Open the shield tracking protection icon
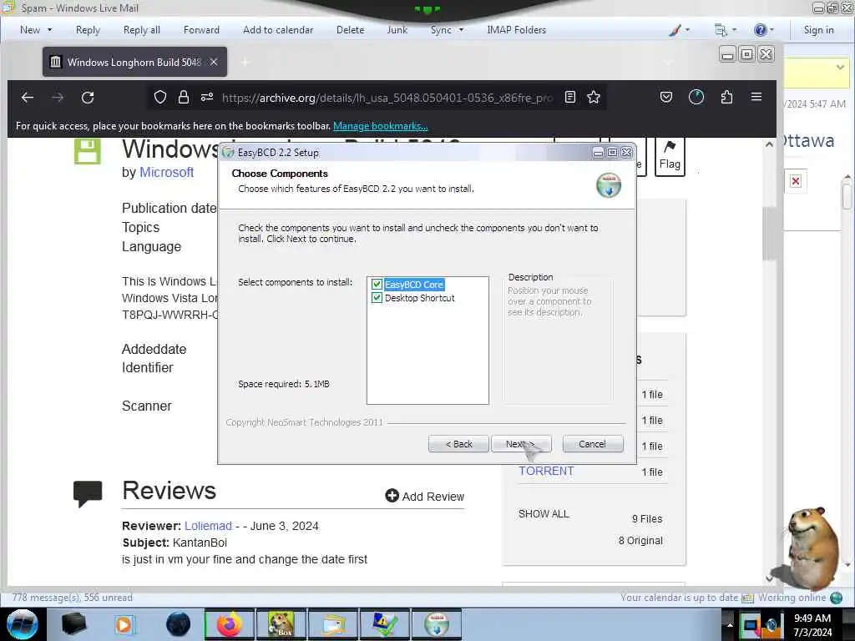 click(159, 97)
